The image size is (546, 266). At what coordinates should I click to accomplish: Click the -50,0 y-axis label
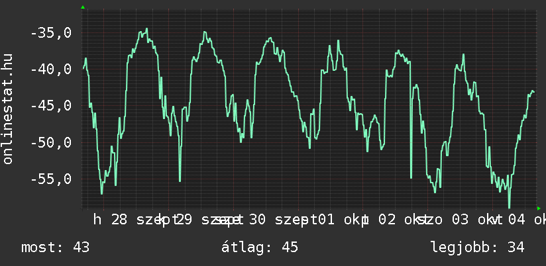(51, 142)
